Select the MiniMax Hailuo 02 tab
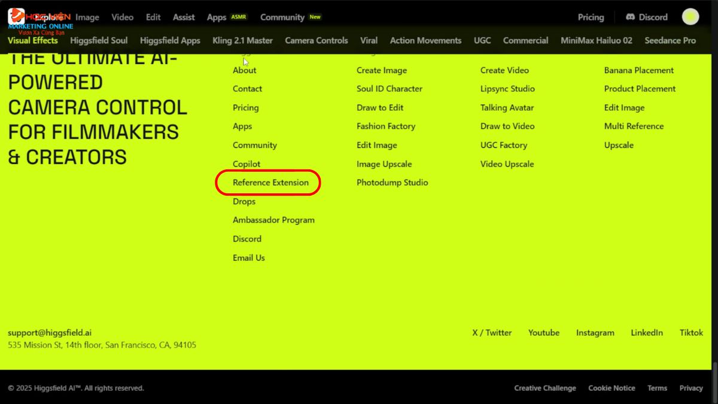This screenshot has width=718, height=404. point(596,41)
